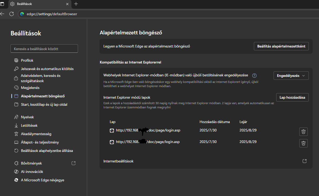Click the Lap column header
The height and width of the screenshot is (196, 319).
coord(113,122)
